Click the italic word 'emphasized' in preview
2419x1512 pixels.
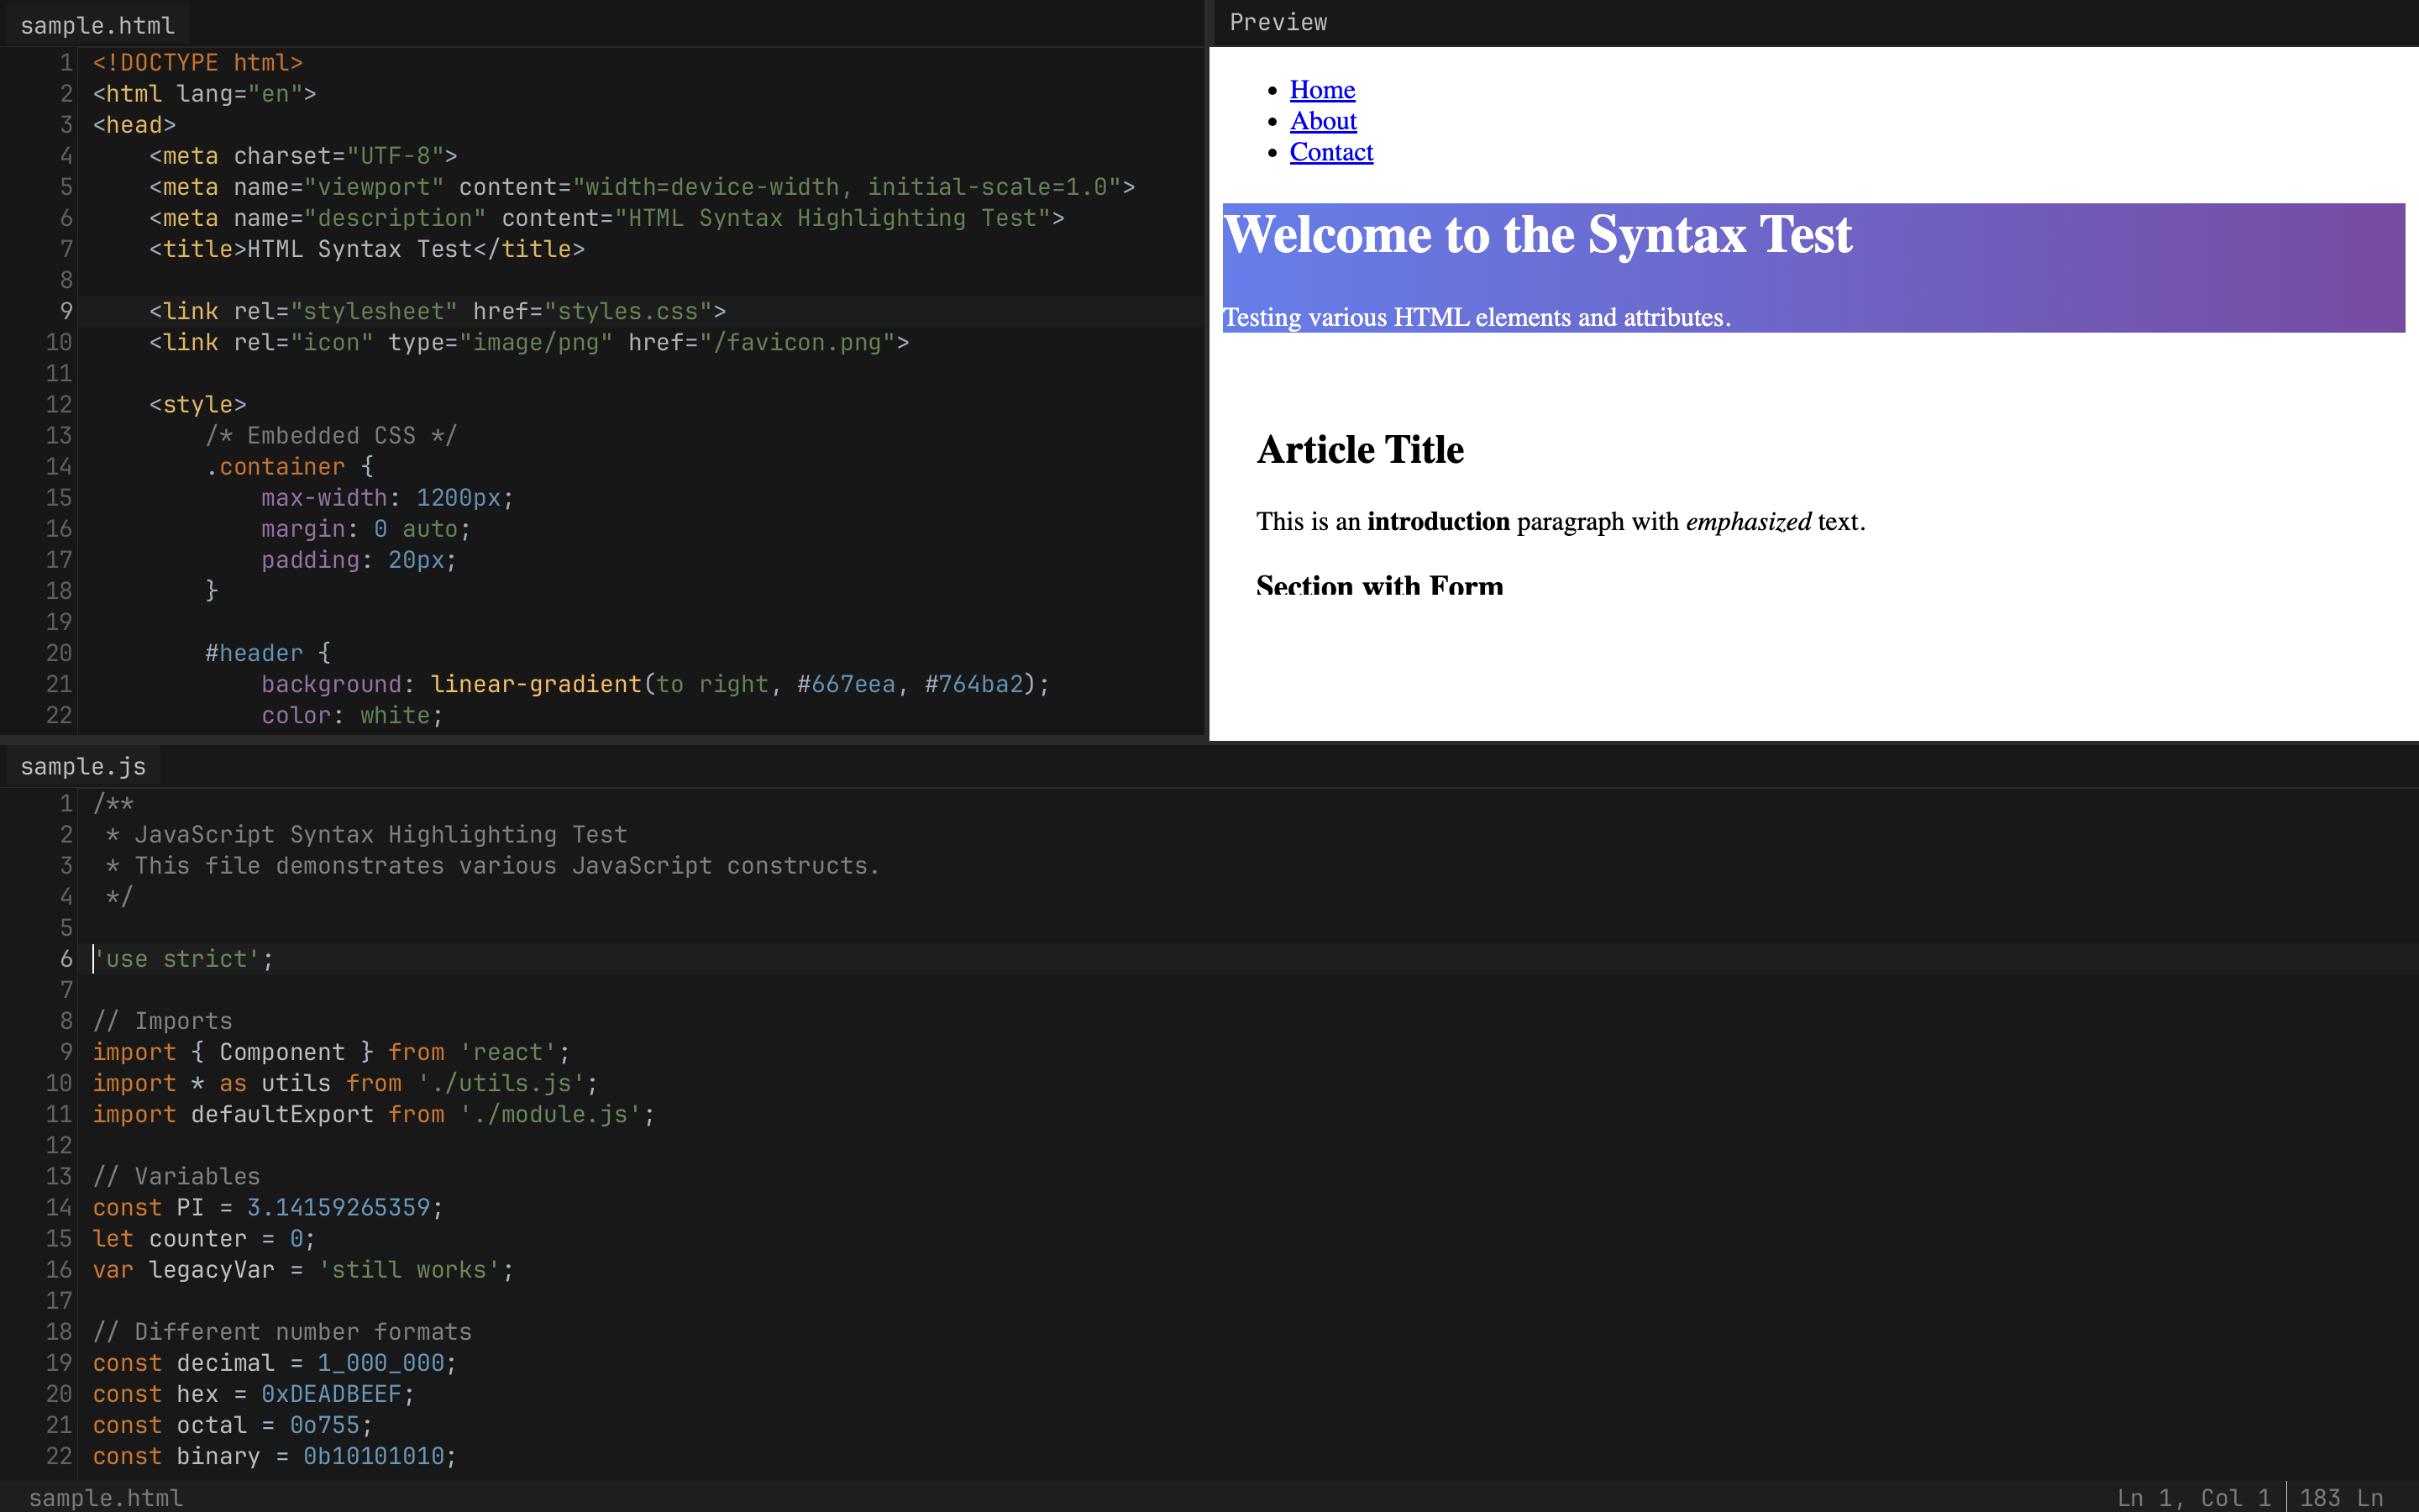point(1747,521)
